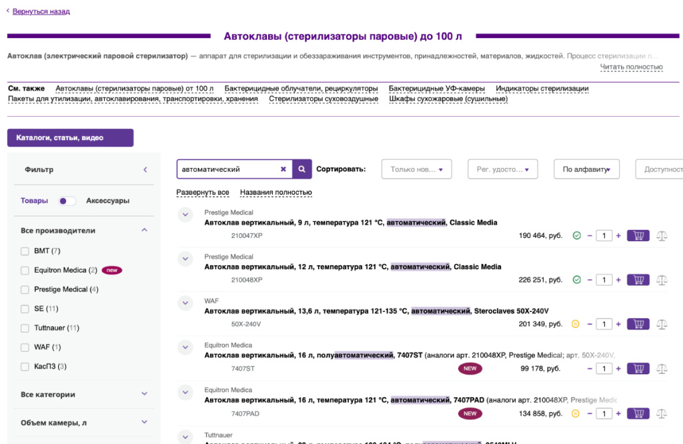
Task: Decrease quantity for 210047XP with minus
Action: tap(590, 235)
